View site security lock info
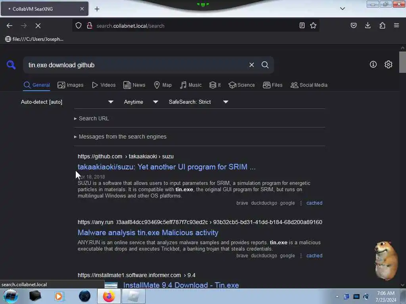Image resolution: width=406 pixels, height=304 pixels. click(90, 26)
